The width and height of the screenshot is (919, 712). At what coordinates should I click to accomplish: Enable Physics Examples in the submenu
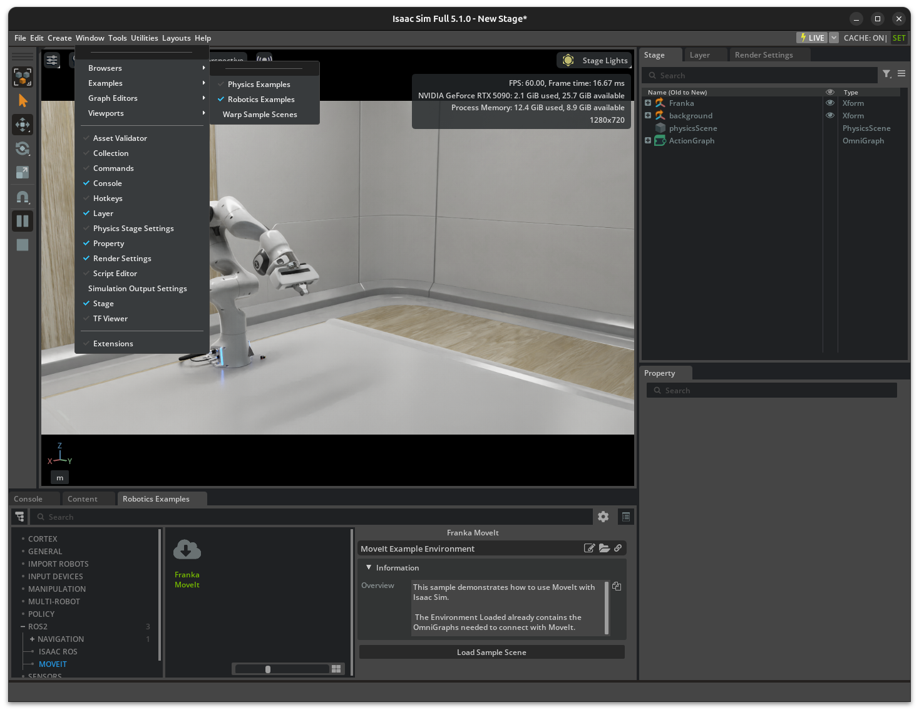click(x=259, y=85)
